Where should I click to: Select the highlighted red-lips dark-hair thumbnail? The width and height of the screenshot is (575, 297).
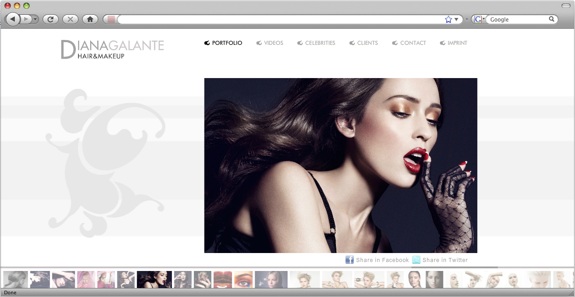[154, 279]
